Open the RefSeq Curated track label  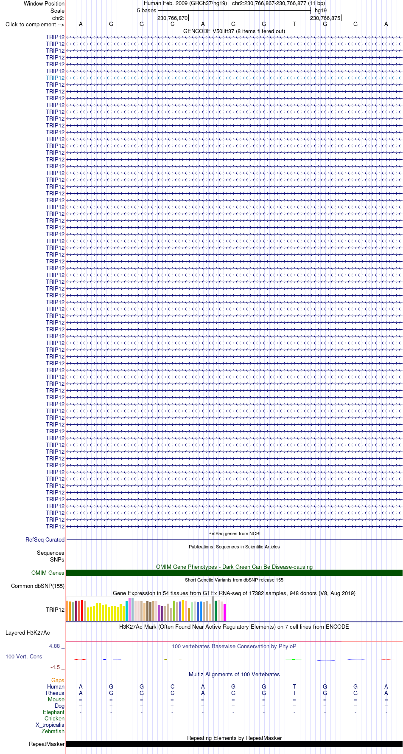45,540
